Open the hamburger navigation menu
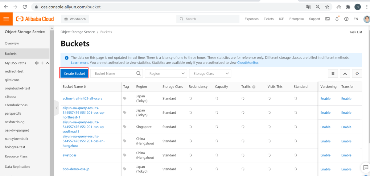Screen dimensions: 370x176 point(6,19)
